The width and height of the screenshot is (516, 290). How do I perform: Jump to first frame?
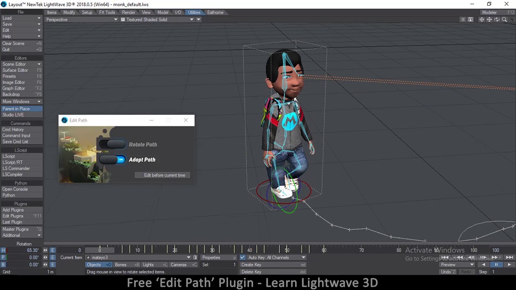point(445,257)
